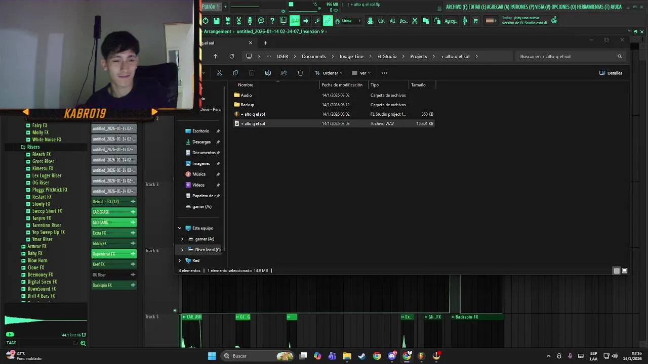The height and width of the screenshot is (364, 648).
Task: Open the more options ellipsis in Explorer toolbar
Action: pyautogui.click(x=384, y=73)
